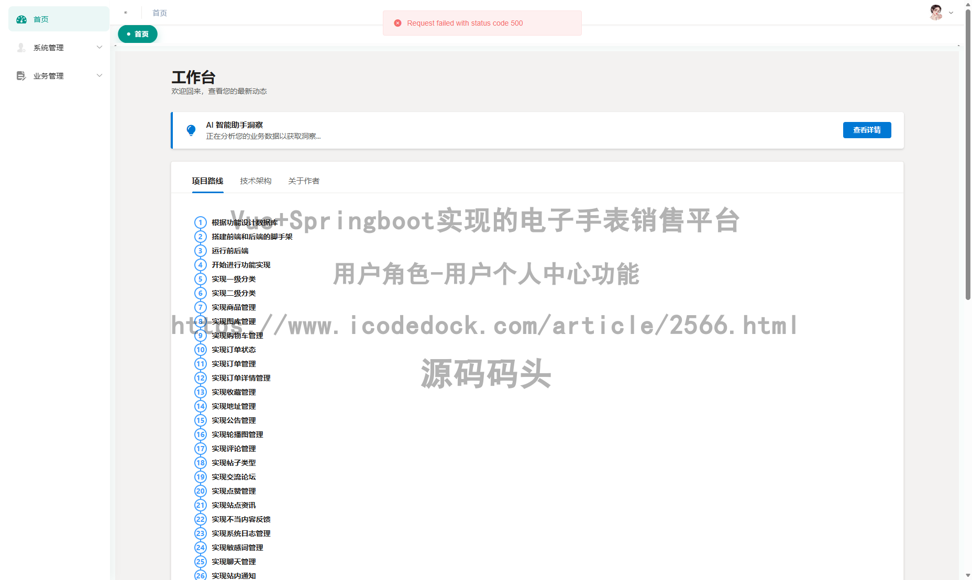972x580 pixels.
Task: Click the scrollbar down arrow
Action: click(967, 575)
